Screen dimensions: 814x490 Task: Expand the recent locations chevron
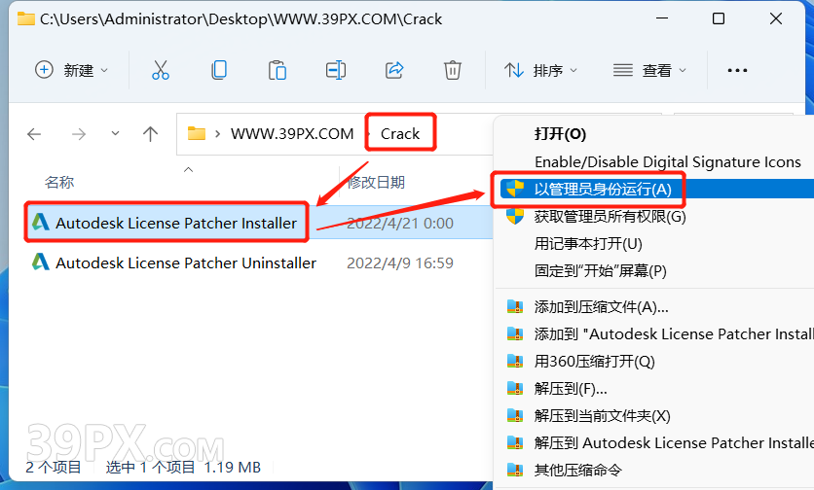pos(115,134)
